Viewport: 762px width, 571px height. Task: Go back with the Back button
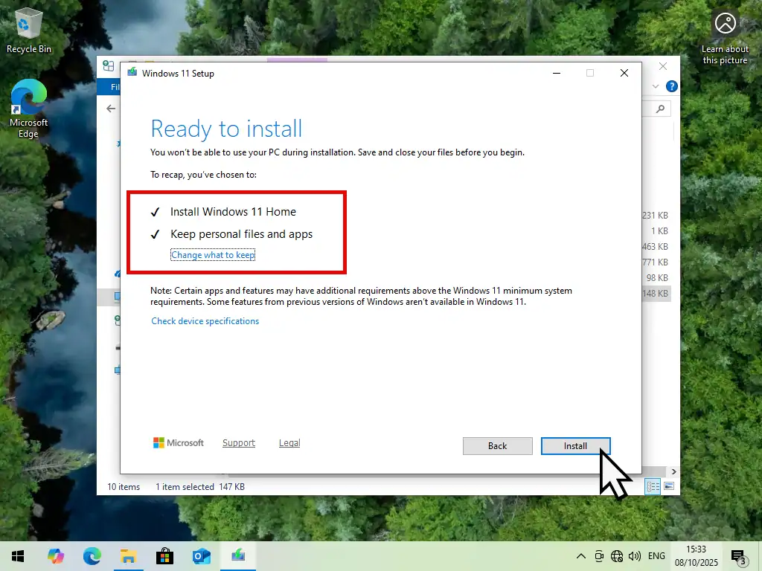point(497,446)
